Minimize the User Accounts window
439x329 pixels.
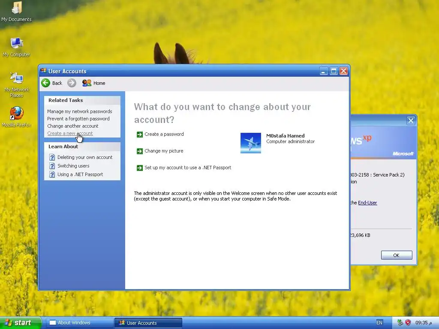pyautogui.click(x=324, y=71)
